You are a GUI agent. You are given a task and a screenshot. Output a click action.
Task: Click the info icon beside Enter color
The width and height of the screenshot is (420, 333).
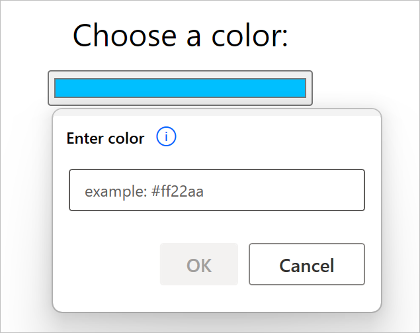pyautogui.click(x=166, y=138)
